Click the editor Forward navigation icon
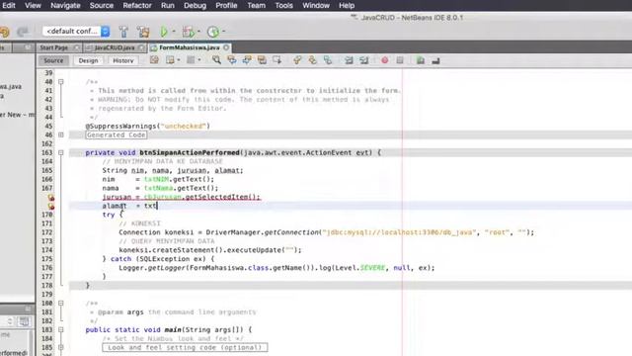This screenshot has width=632, height=356. pos(191,60)
